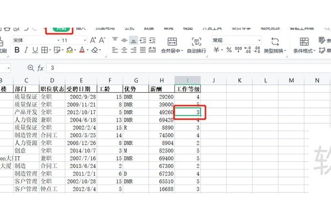
Task: Select the cell containing 产品开发
Action: pos(26,112)
